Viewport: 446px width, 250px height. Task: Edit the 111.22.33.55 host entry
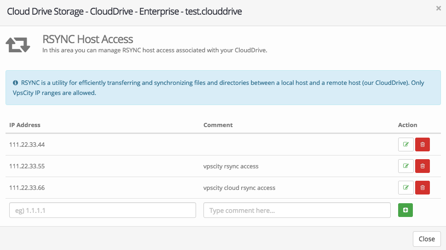(x=405, y=166)
